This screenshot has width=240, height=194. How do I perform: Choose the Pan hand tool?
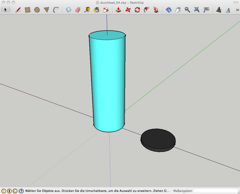pyautogui.click(x=178, y=10)
